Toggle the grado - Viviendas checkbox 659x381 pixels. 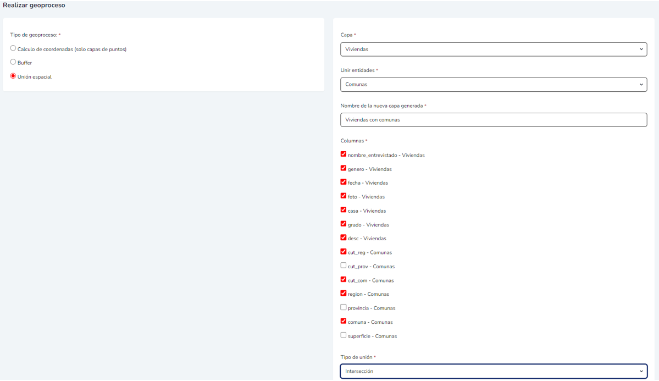344,224
